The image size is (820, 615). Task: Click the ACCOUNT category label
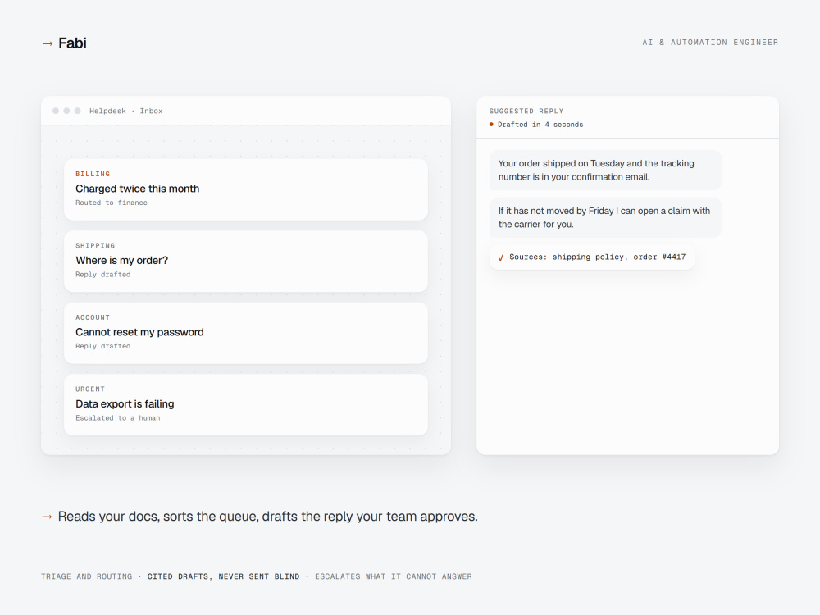coord(93,317)
